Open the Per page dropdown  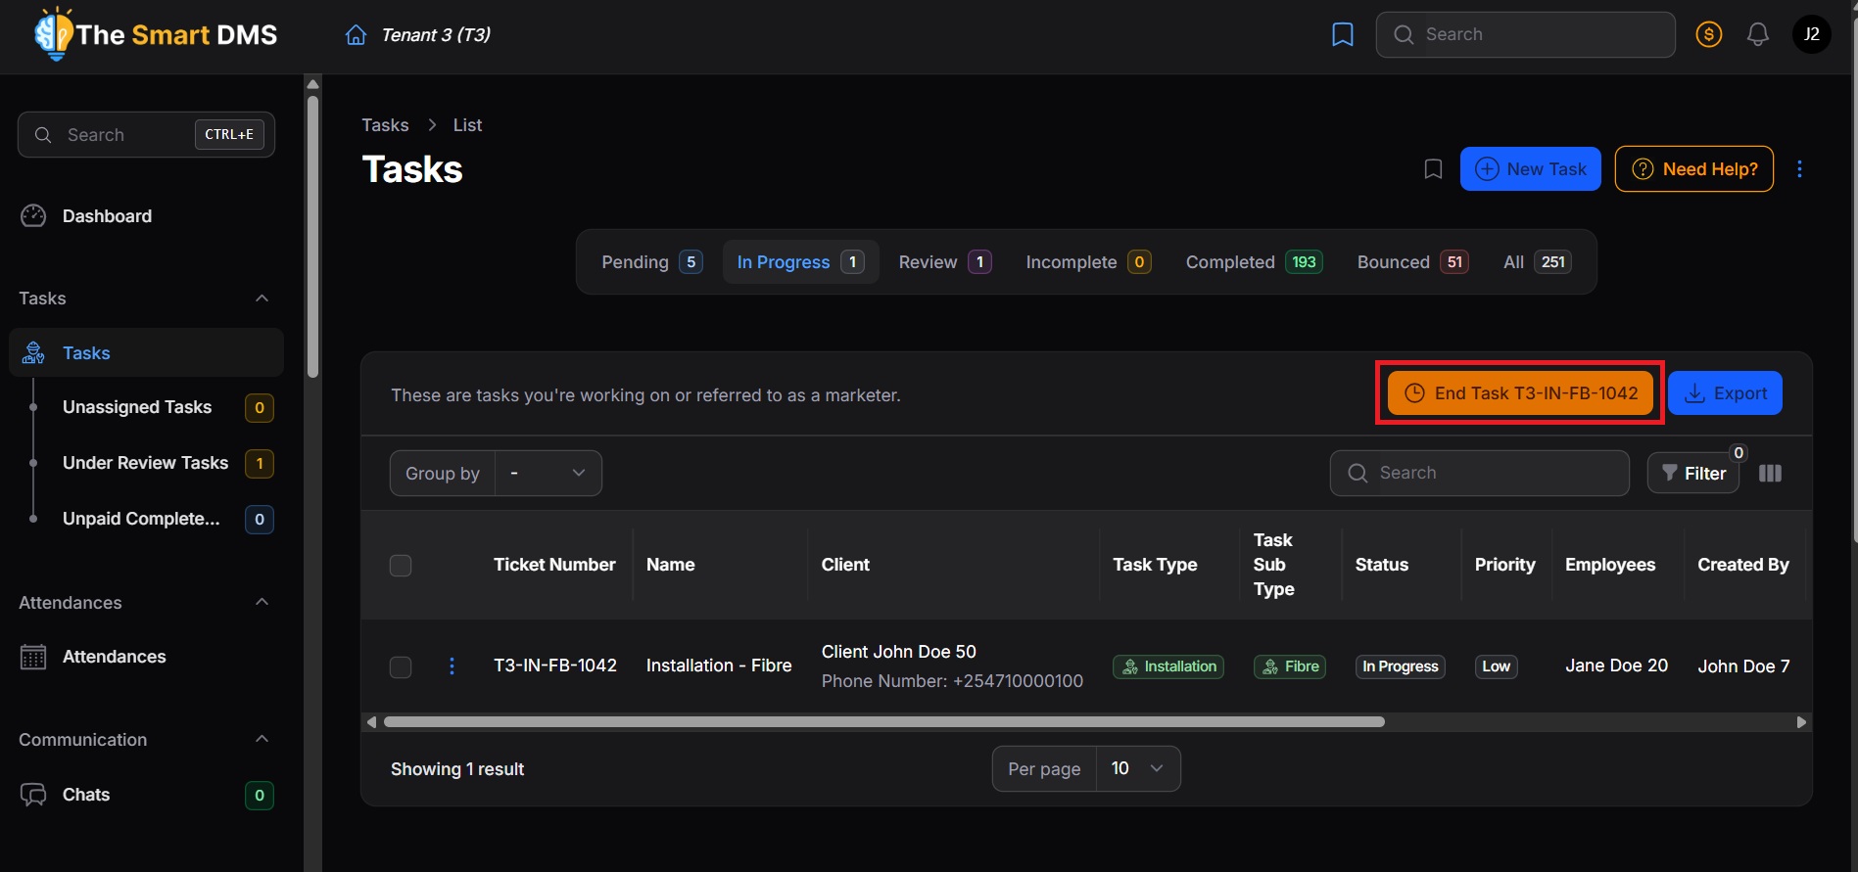1136,769
